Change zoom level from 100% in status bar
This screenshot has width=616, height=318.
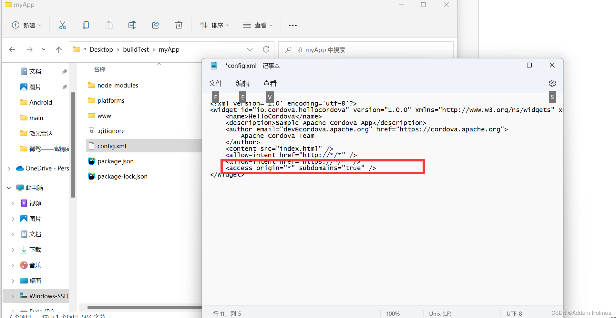393,313
